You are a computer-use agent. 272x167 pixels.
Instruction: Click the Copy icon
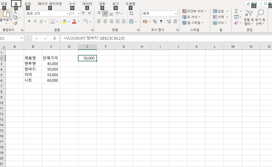(15, 17)
